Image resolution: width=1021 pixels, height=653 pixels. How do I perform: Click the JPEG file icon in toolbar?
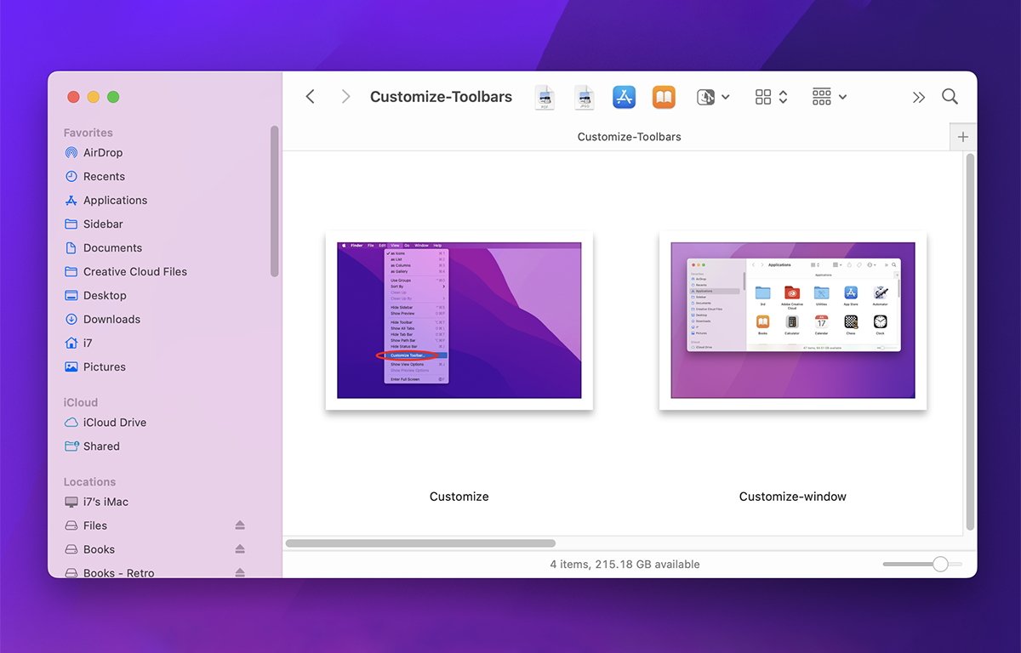point(584,97)
